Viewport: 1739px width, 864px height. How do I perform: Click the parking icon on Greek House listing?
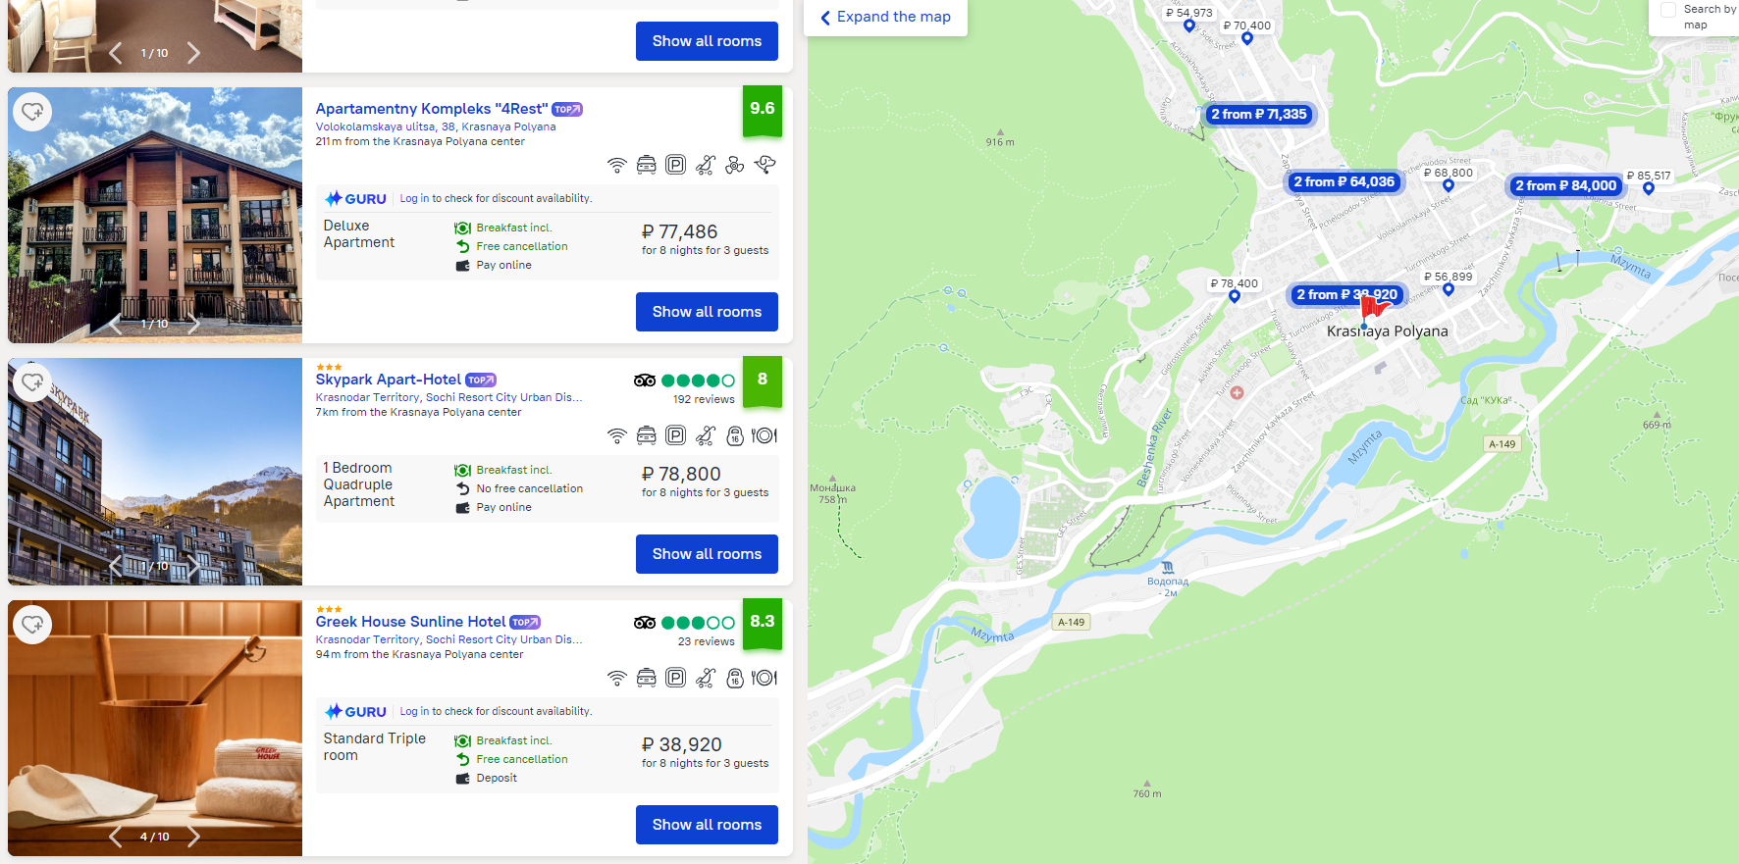675,678
